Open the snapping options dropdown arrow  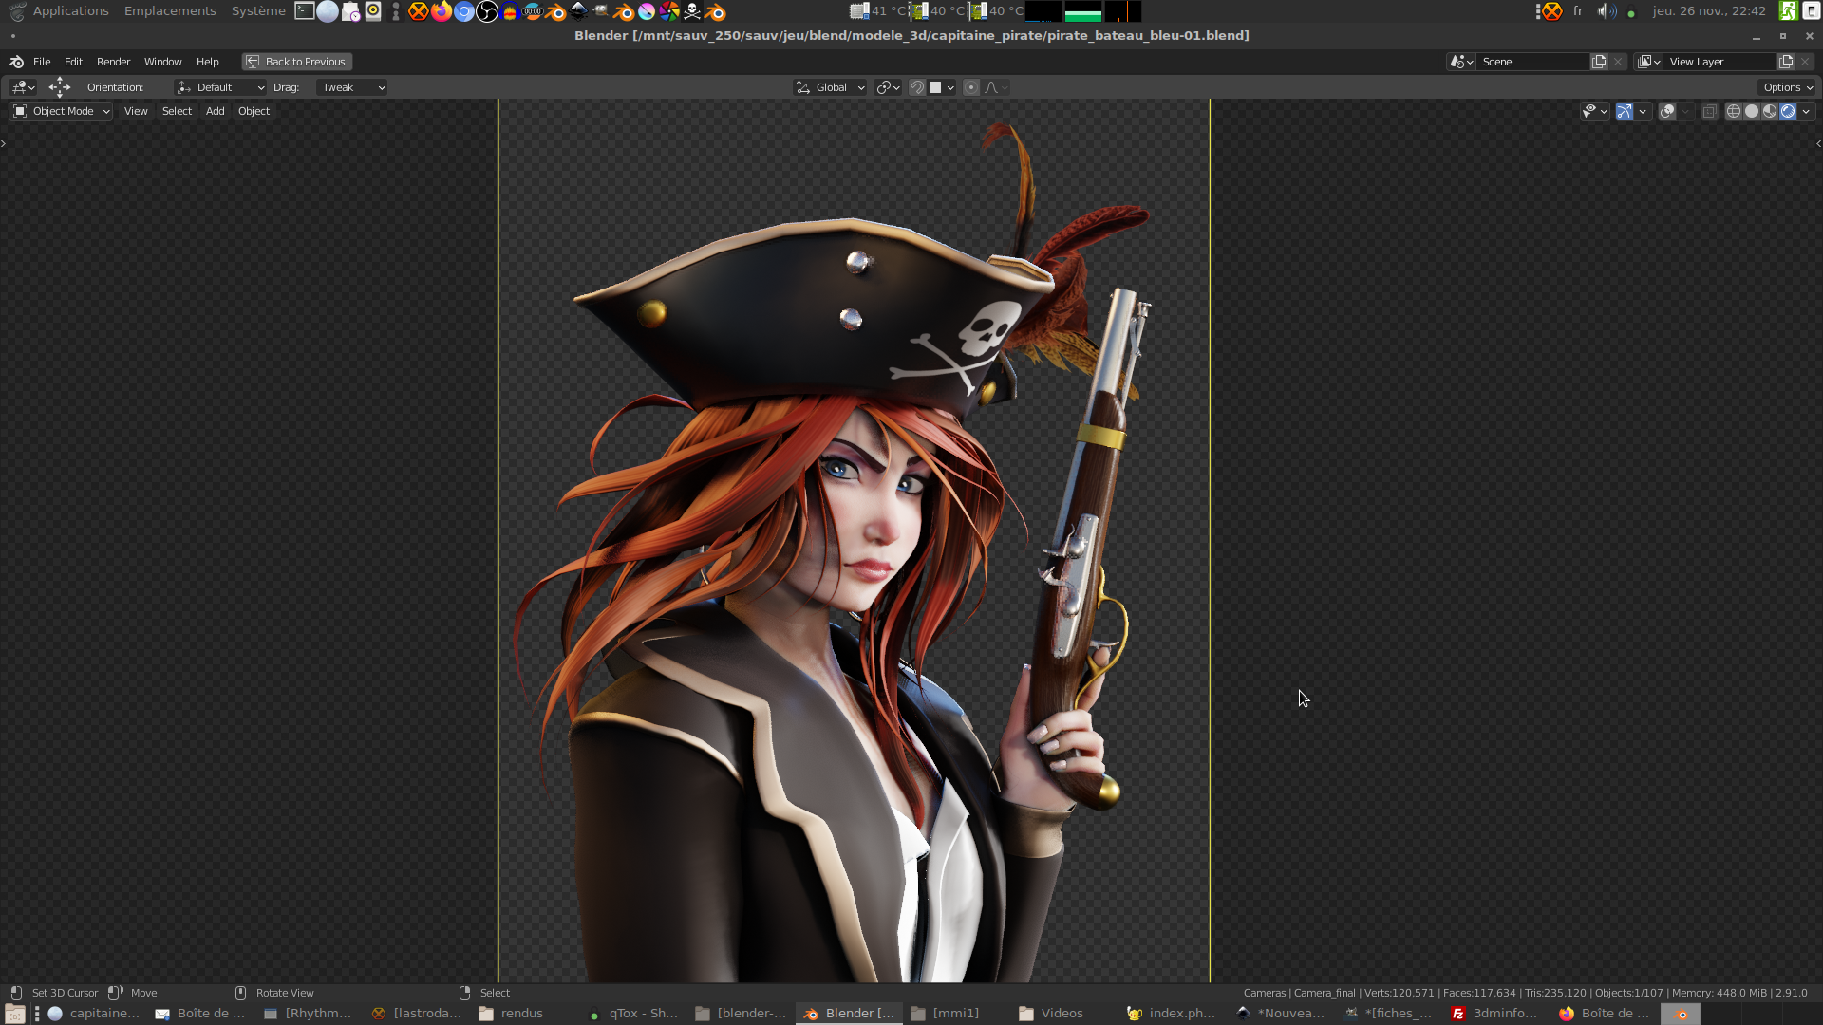click(x=950, y=87)
